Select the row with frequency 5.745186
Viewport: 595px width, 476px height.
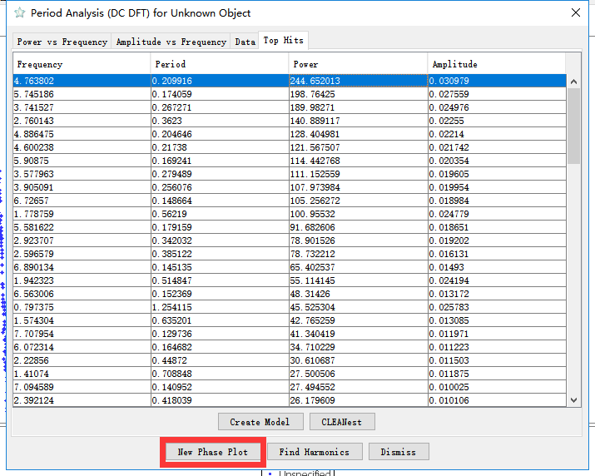coord(290,94)
